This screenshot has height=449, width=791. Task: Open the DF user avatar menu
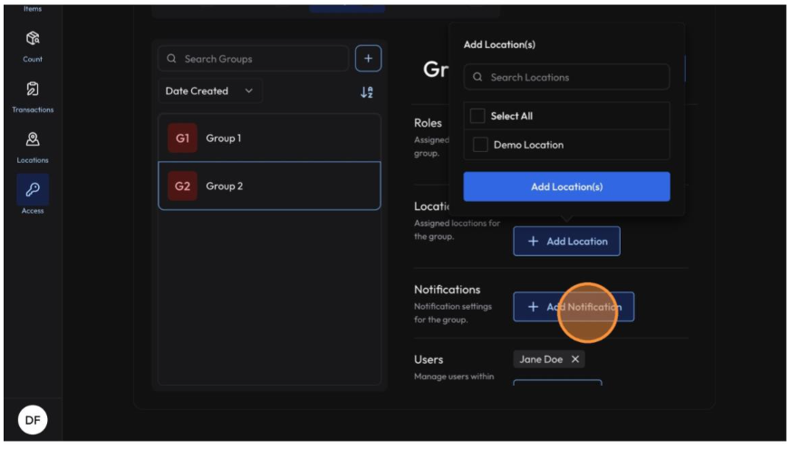[x=33, y=420]
